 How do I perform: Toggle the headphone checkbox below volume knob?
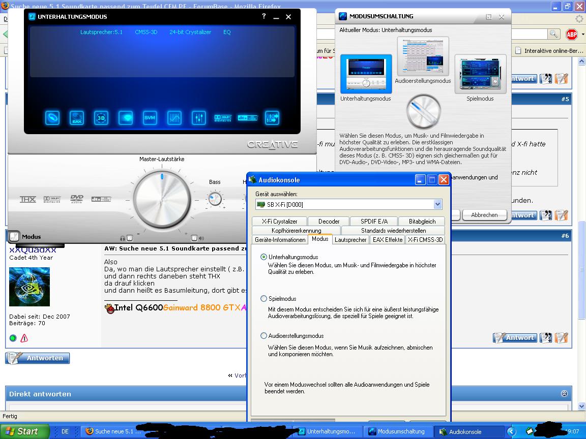[130, 238]
